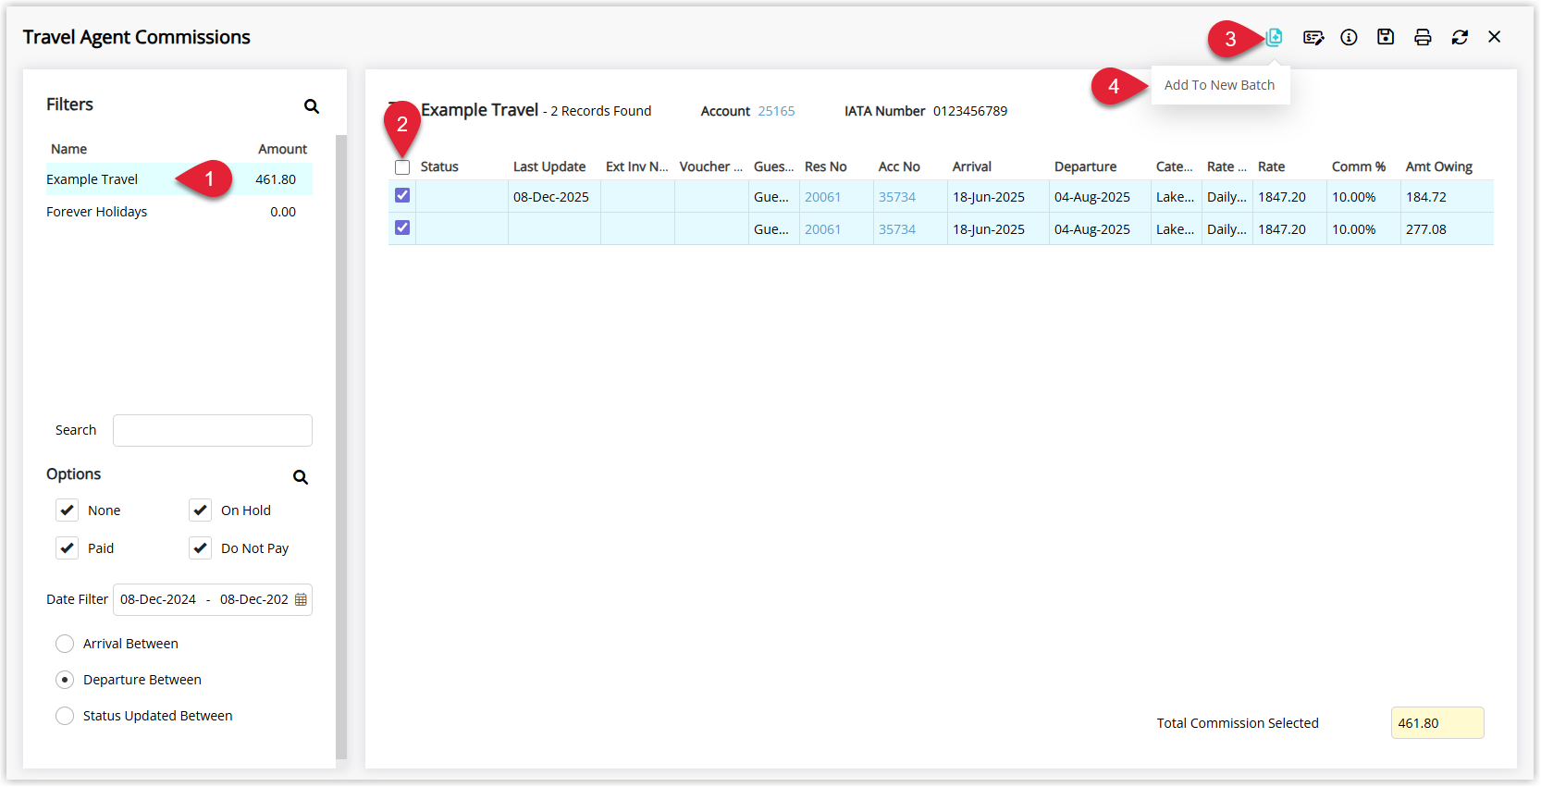This screenshot has width=1541, height=787.
Task: Click the 461.80 amount for Example Travel
Action: coord(276,179)
